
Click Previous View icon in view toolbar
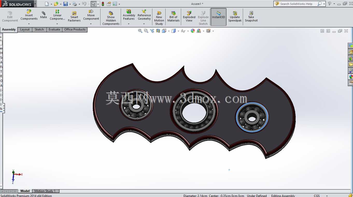[152, 31]
